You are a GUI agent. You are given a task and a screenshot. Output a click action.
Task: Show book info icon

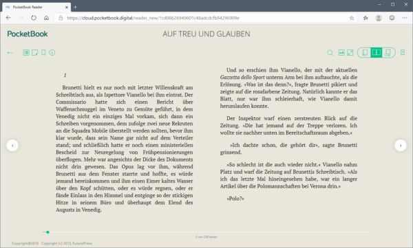click(x=52, y=53)
